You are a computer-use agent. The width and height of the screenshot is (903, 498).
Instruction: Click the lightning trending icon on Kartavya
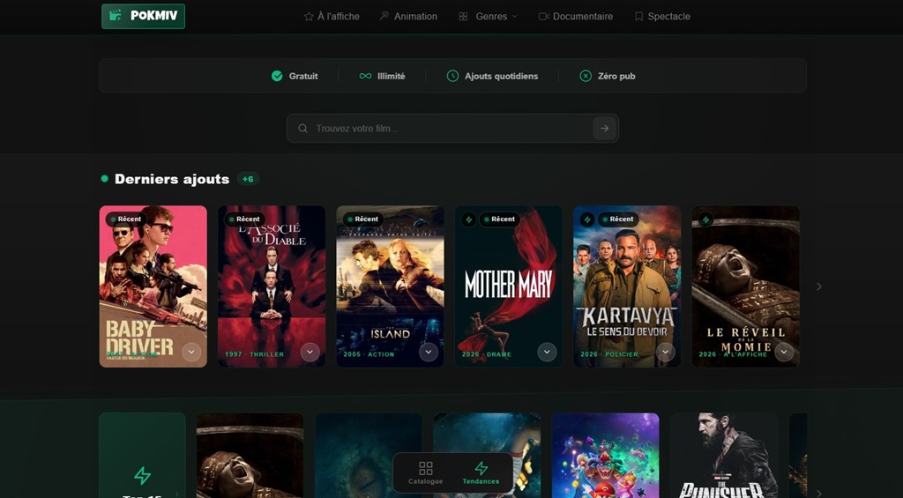[587, 219]
